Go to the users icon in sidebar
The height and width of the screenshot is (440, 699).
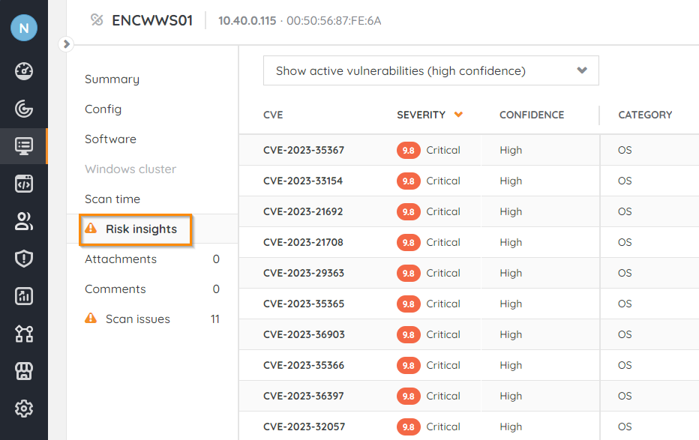[x=24, y=221]
